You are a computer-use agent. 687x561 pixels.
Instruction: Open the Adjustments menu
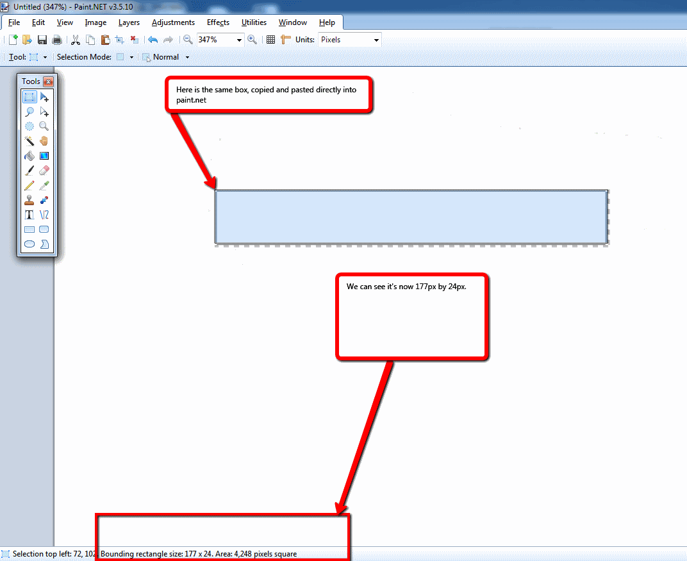point(173,22)
